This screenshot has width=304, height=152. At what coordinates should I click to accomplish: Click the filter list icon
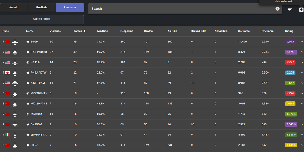tap(290, 9)
